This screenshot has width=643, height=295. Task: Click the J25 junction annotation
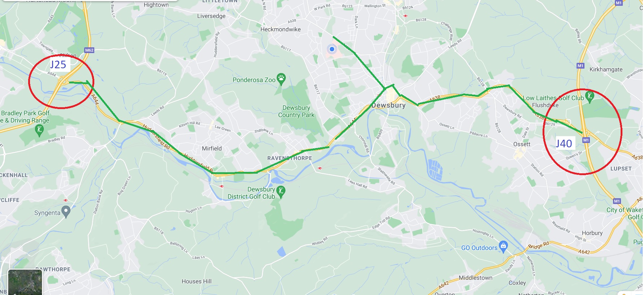point(58,65)
